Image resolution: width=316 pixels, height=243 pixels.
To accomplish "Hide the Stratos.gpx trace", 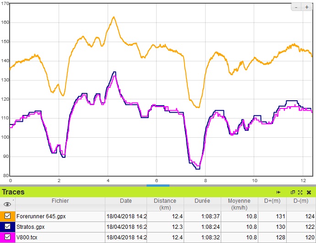I will point(7,227).
